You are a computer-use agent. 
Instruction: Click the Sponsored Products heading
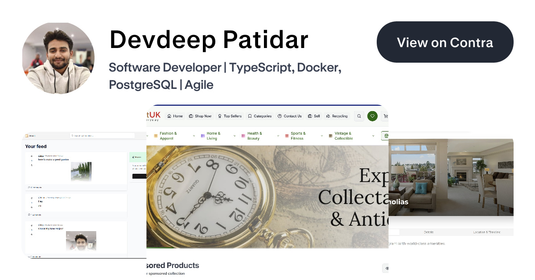coord(173,265)
